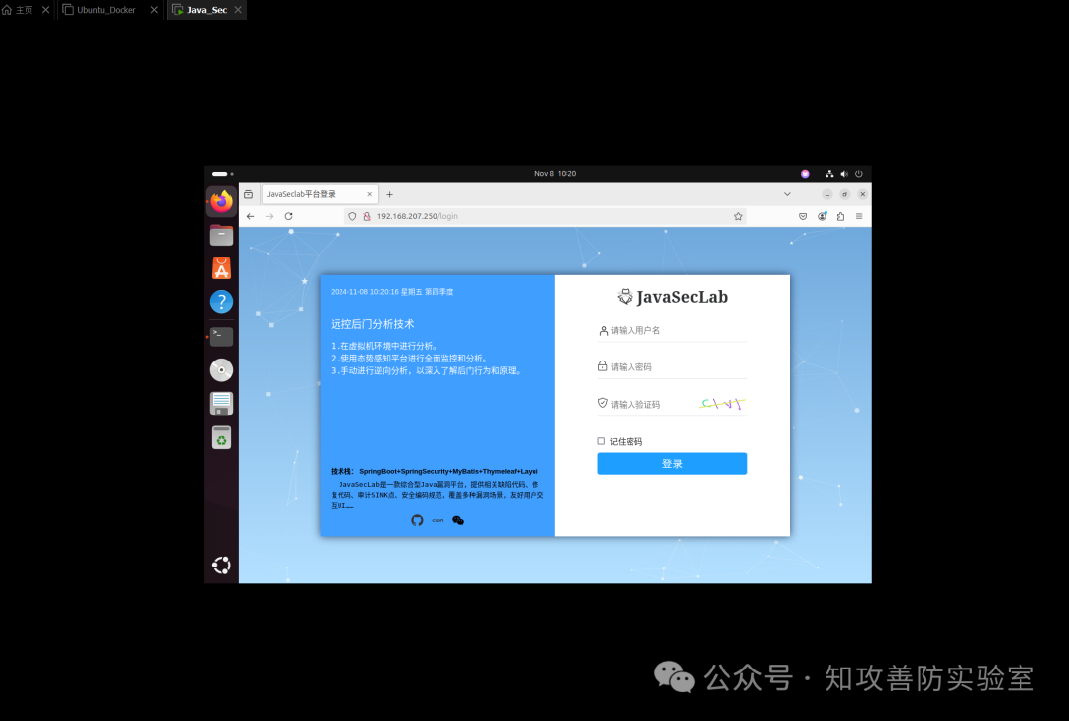1069x721 pixels.
Task: Switch to the Ubuntu_Docker VM tab
Action: [106, 10]
